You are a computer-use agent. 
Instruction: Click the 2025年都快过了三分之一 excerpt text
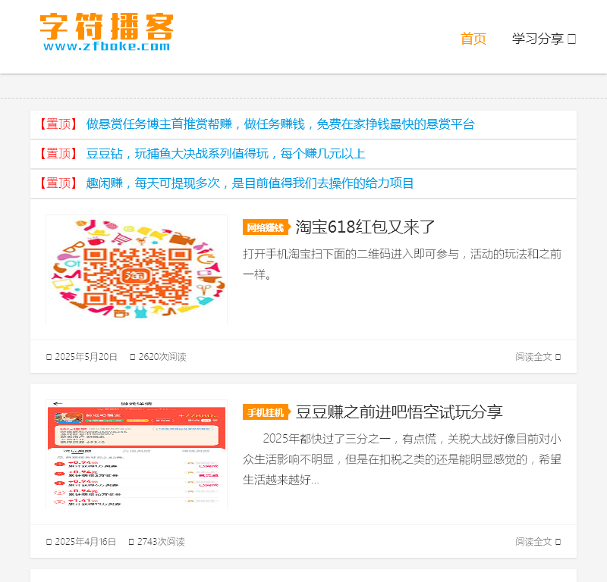pyautogui.click(x=401, y=458)
